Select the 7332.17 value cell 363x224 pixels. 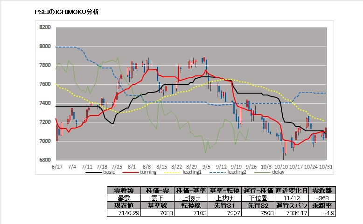coord(292,213)
